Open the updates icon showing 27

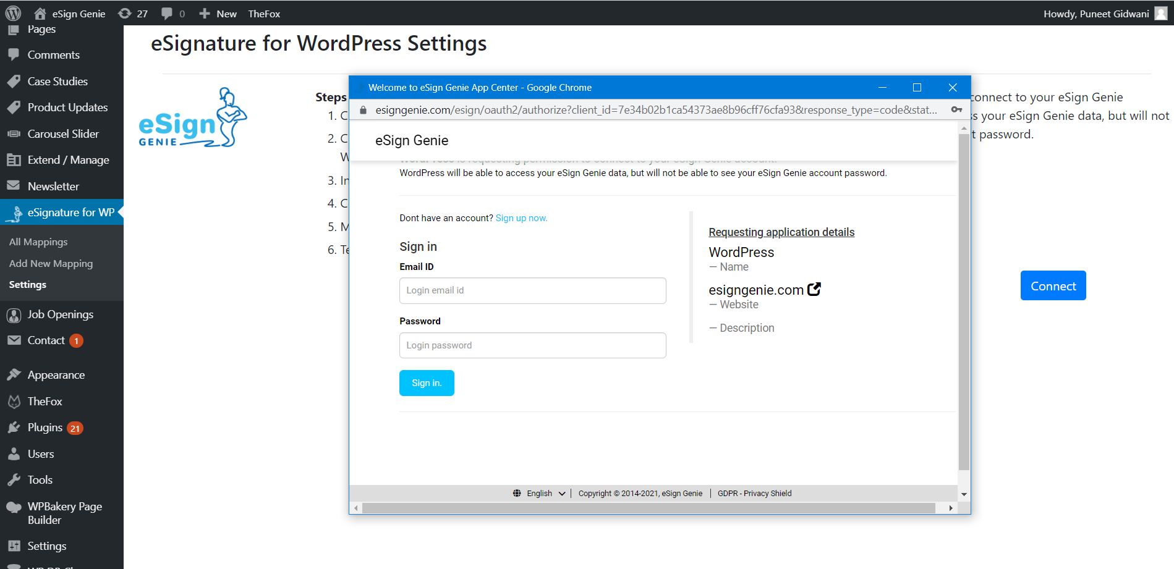(125, 14)
